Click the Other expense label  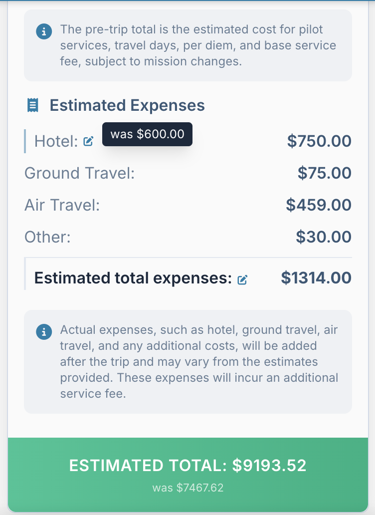47,237
